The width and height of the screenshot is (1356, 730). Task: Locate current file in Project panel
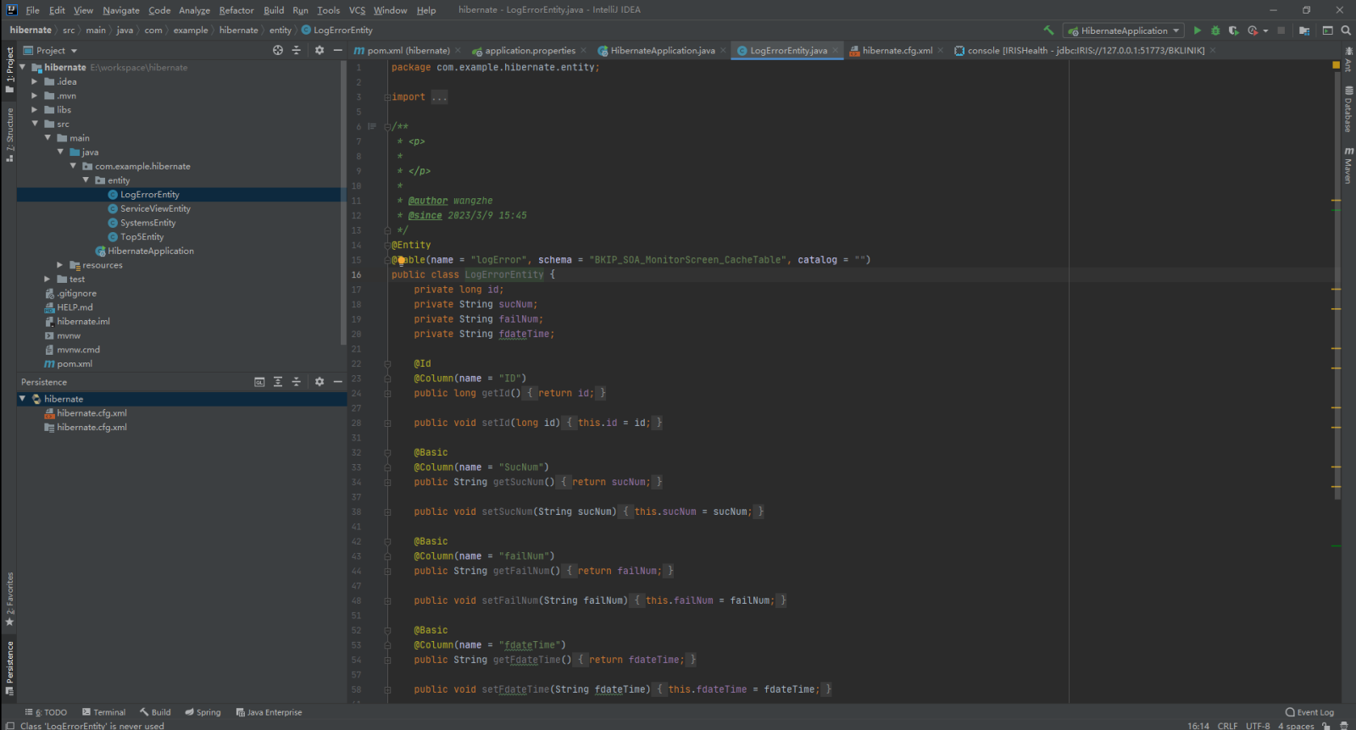pyautogui.click(x=278, y=51)
